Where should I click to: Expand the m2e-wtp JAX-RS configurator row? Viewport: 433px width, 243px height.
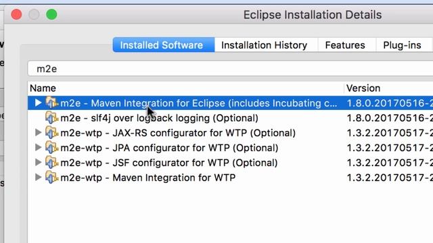tap(38, 132)
